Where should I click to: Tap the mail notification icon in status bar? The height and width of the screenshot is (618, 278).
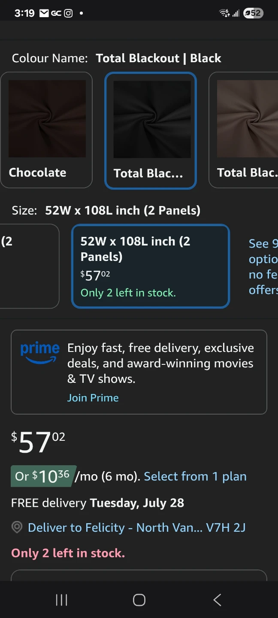pyautogui.click(x=44, y=13)
